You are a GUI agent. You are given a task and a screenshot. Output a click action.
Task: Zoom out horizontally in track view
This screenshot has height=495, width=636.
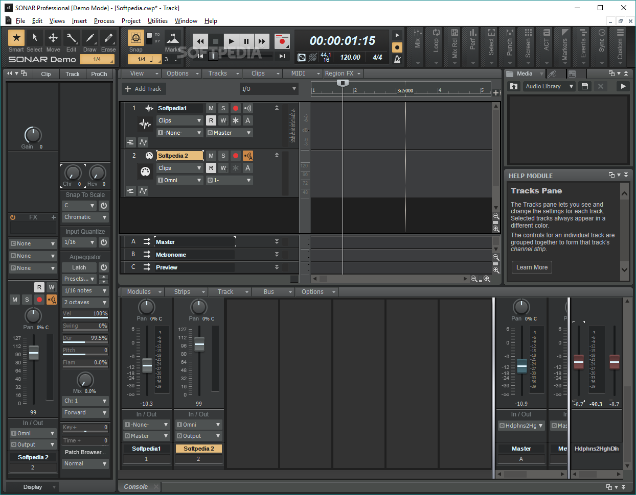[474, 279]
